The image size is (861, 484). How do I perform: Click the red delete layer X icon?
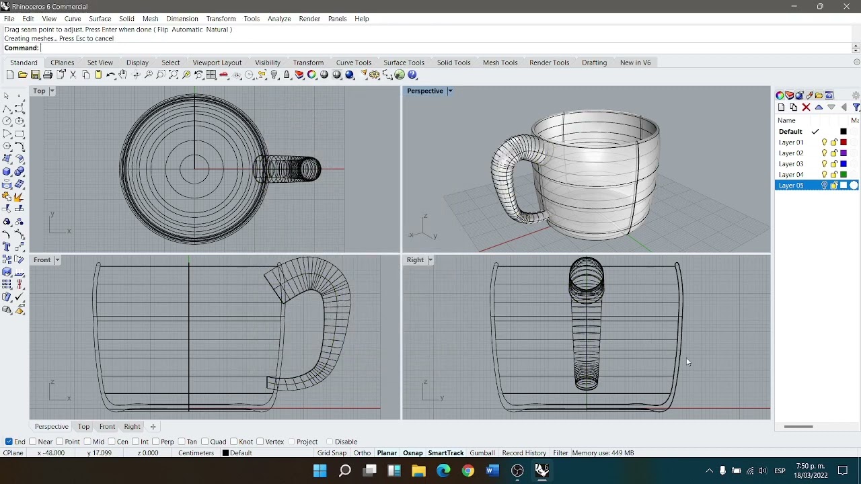point(806,108)
